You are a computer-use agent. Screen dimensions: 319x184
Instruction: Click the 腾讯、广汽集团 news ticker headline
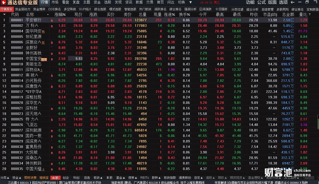click(x=157, y=182)
